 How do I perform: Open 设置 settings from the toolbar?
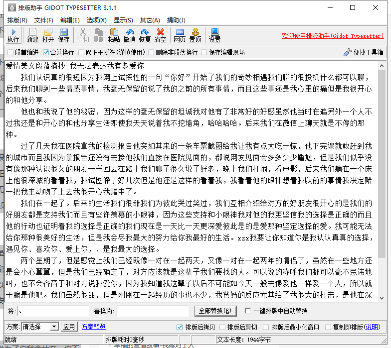coord(214,35)
